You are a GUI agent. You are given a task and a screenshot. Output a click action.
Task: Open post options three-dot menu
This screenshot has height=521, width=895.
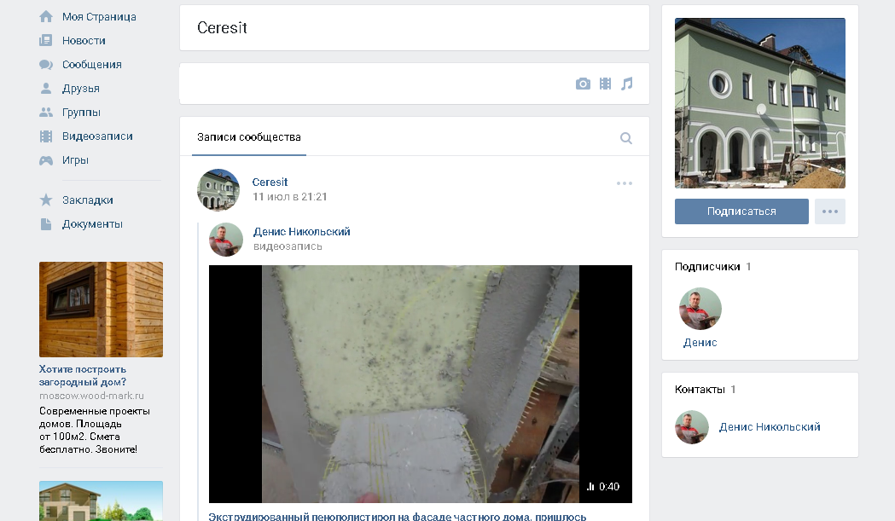[625, 183]
